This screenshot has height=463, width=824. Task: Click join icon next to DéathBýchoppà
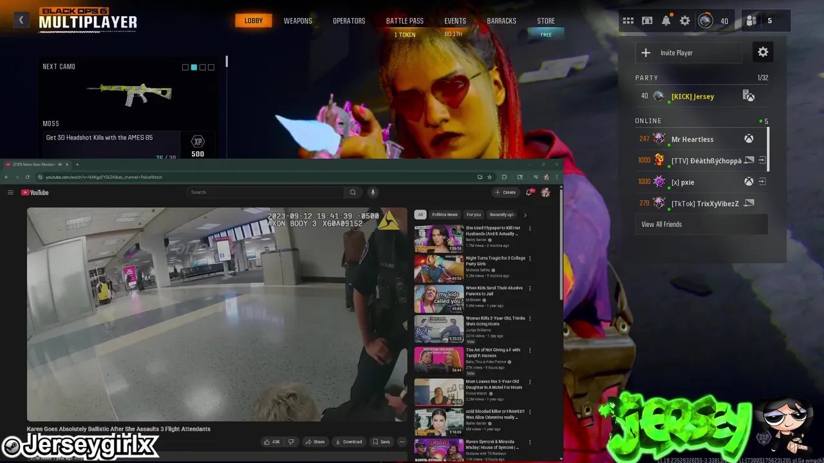[x=762, y=160]
